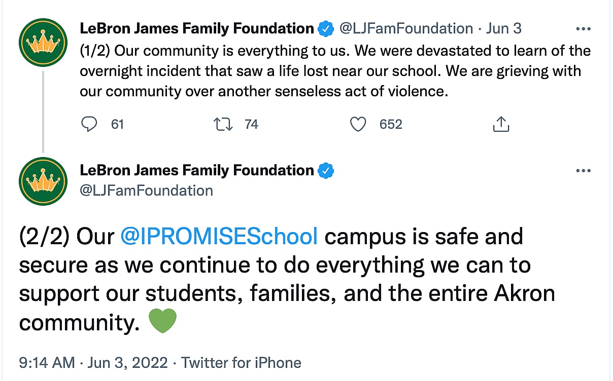Retweet the first tweet (1/2)
This screenshot has width=613, height=381.
pos(224,124)
